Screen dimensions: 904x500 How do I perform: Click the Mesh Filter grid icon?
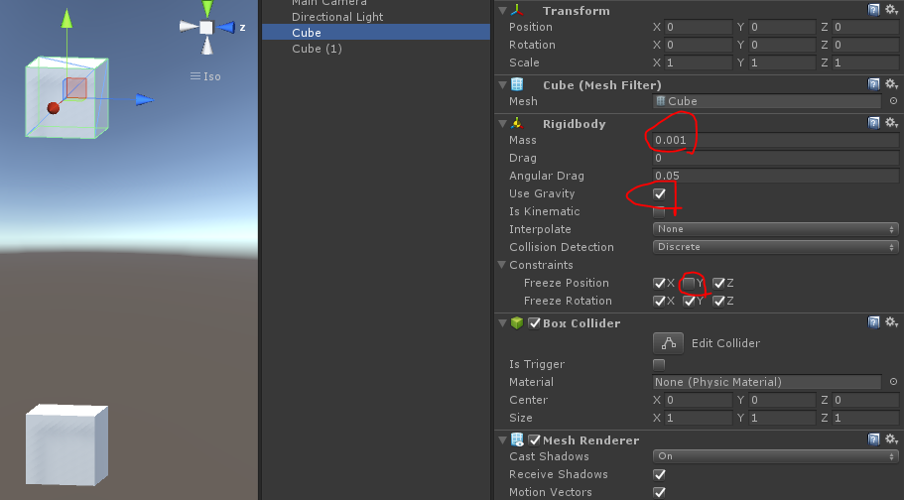click(517, 84)
